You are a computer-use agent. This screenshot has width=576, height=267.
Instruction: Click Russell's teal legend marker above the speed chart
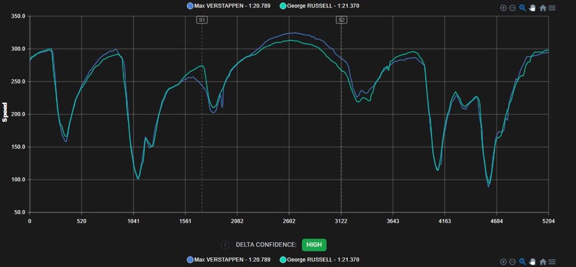pyautogui.click(x=283, y=6)
